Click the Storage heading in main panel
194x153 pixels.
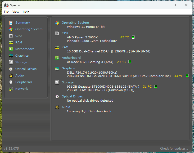click(x=67, y=82)
